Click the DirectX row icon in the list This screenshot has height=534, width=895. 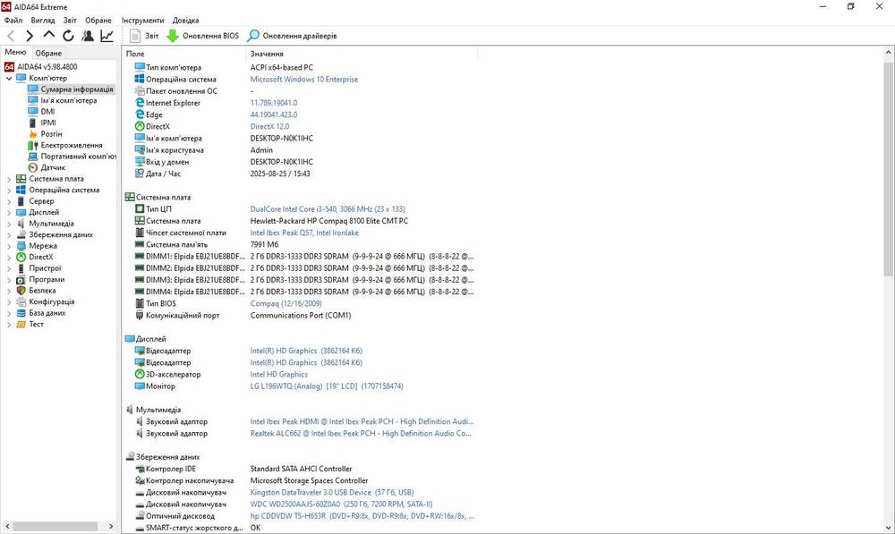(140, 126)
